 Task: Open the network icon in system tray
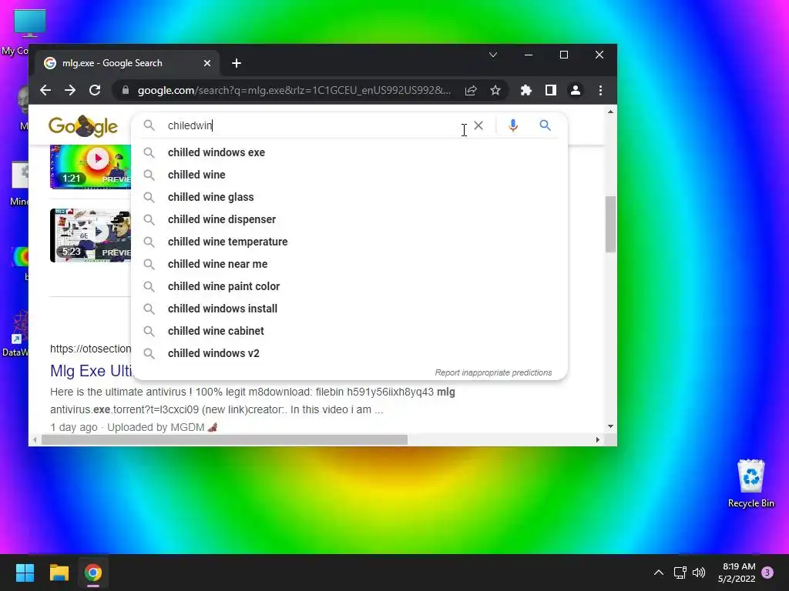pos(680,573)
